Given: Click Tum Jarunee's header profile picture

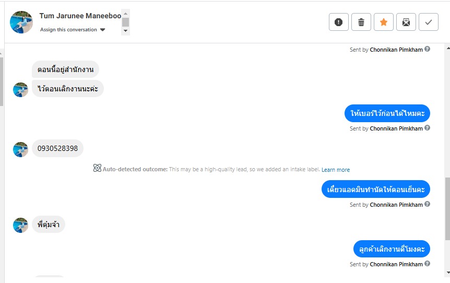Looking at the screenshot, I should (21, 22).
